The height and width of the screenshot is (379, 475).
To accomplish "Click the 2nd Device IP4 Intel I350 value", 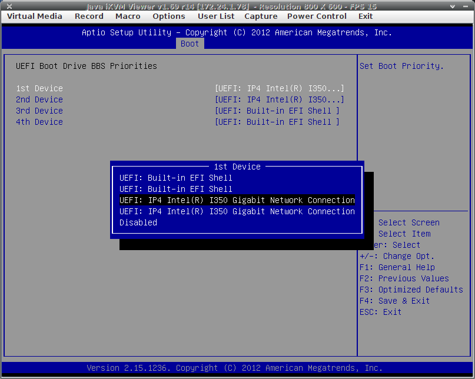I will click(x=280, y=99).
